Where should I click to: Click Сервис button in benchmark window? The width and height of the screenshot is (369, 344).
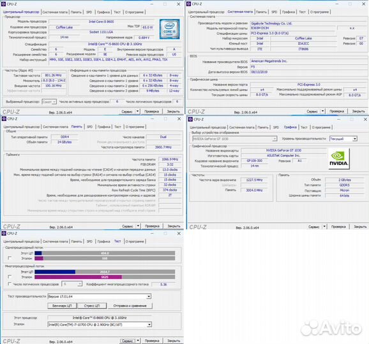[128, 340]
